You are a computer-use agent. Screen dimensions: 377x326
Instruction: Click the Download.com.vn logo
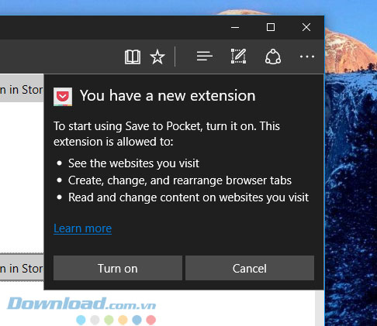coord(81,304)
